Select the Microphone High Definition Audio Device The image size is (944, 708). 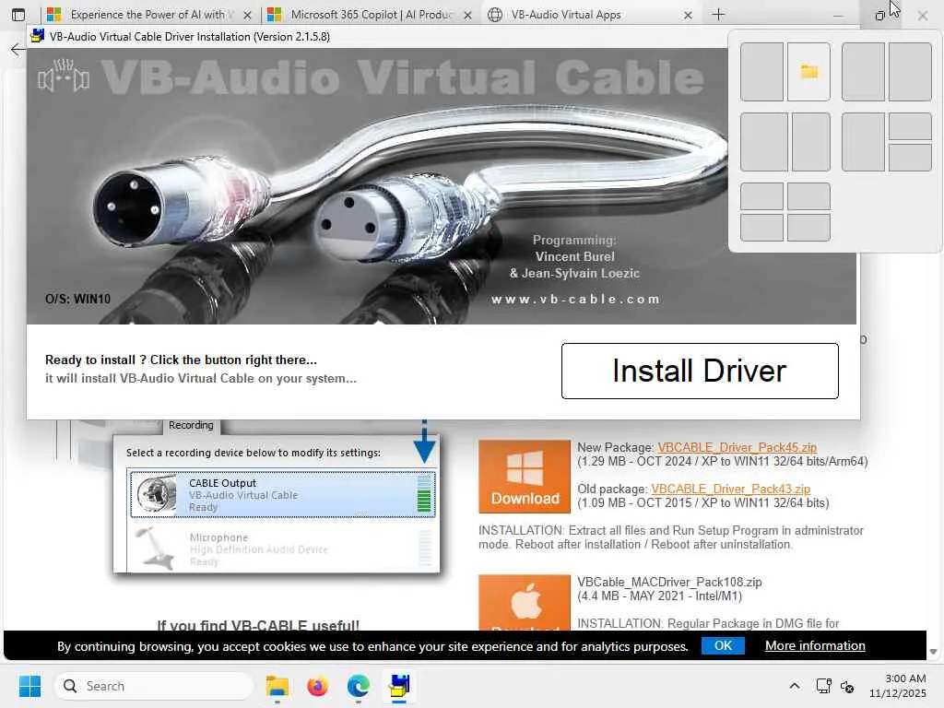point(282,549)
